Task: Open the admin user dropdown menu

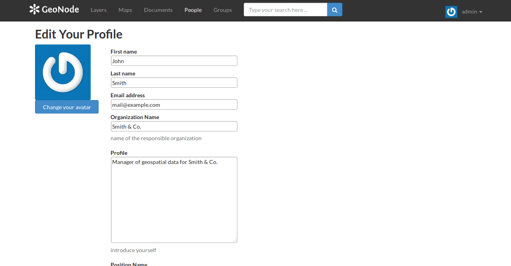Action: [472, 12]
